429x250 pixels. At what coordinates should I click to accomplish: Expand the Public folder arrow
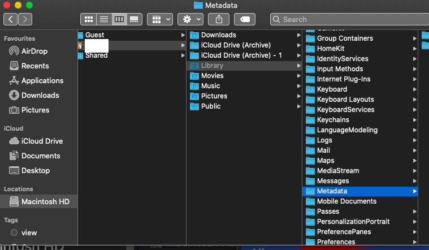click(299, 106)
